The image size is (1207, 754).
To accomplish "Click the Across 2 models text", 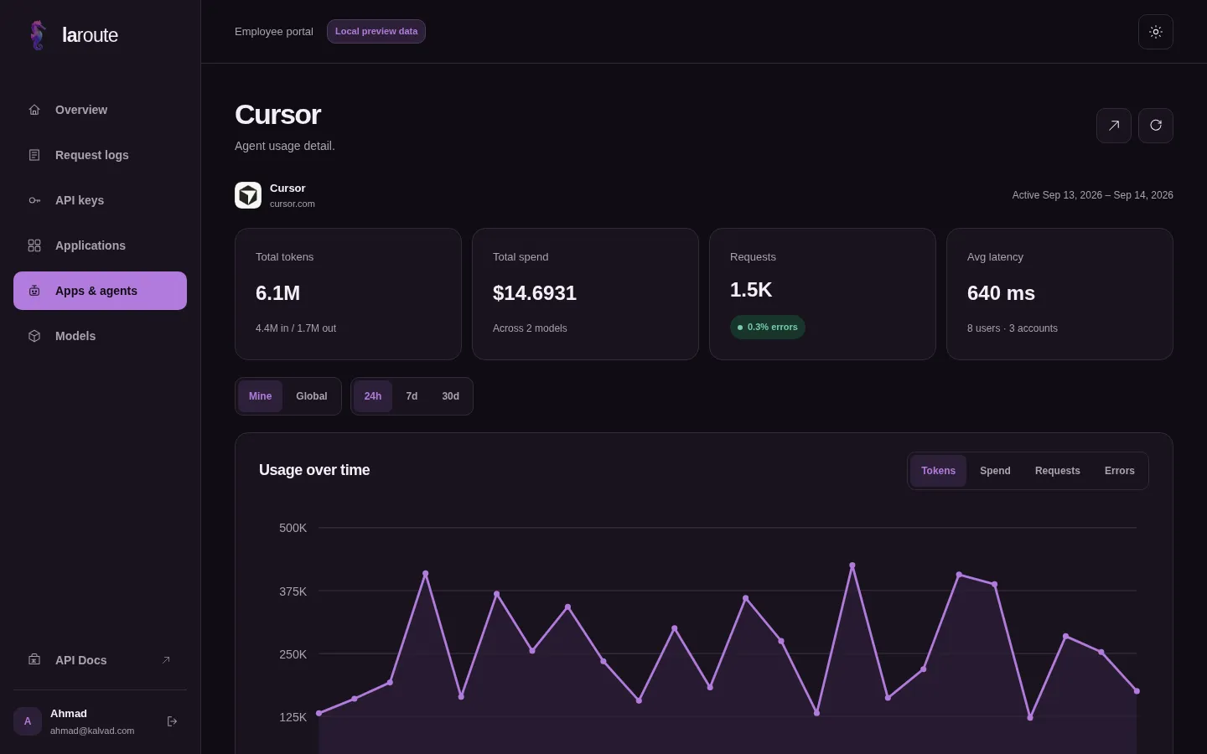I will [x=530, y=328].
